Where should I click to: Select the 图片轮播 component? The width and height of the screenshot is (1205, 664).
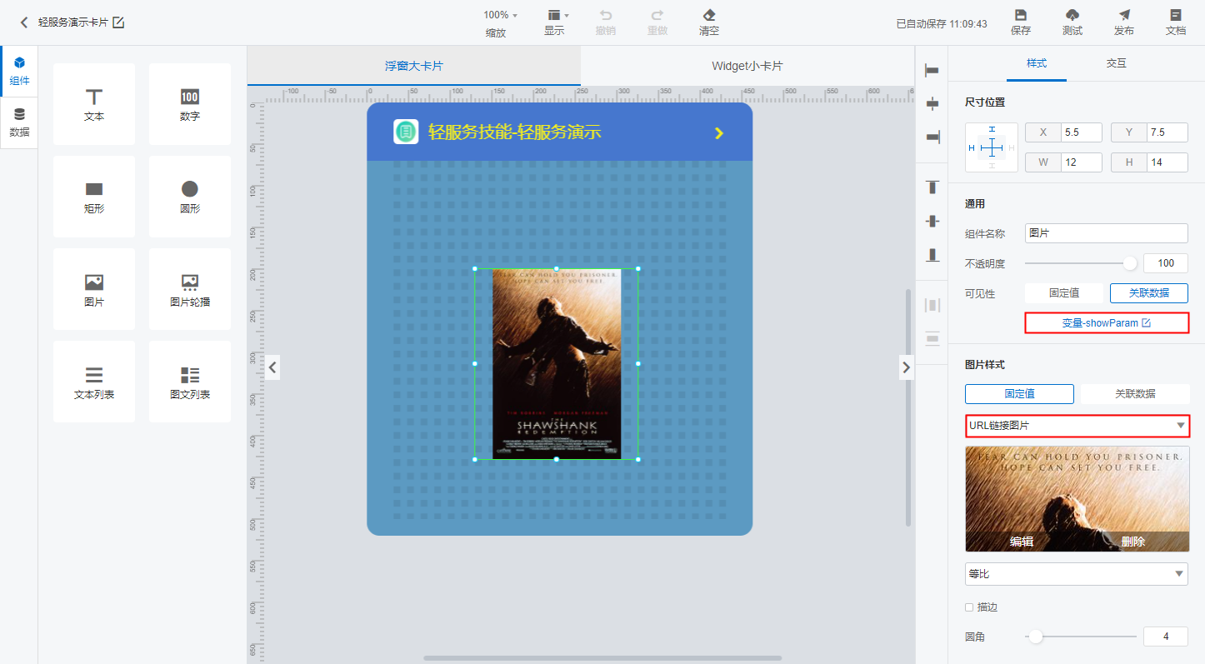pyautogui.click(x=190, y=290)
